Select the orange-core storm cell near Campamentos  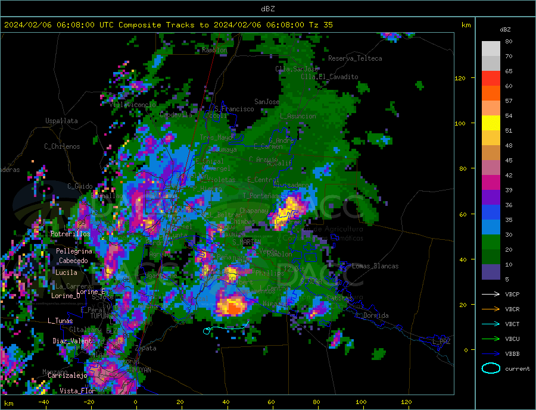[232, 305]
